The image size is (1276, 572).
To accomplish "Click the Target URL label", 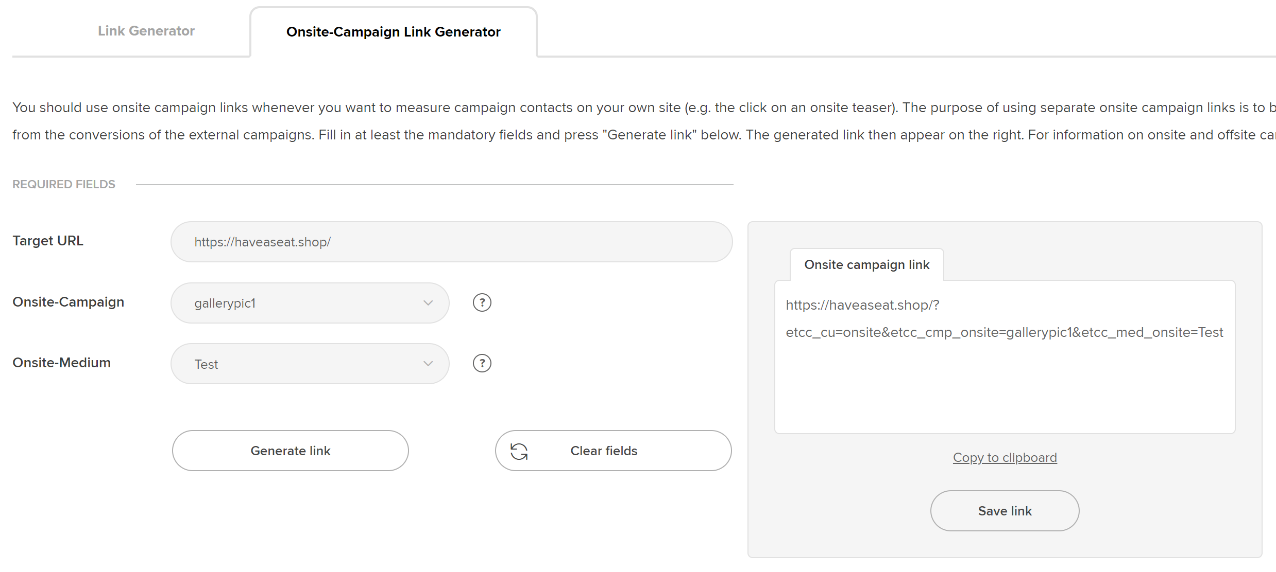I will [48, 241].
